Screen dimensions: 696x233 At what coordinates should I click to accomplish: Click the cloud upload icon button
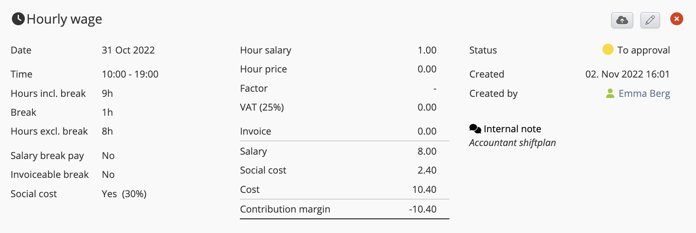(622, 20)
